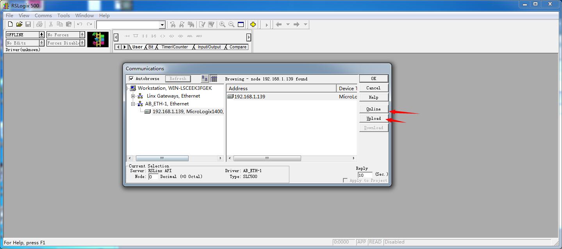Click the Copy icon in toolbar

click(60, 24)
